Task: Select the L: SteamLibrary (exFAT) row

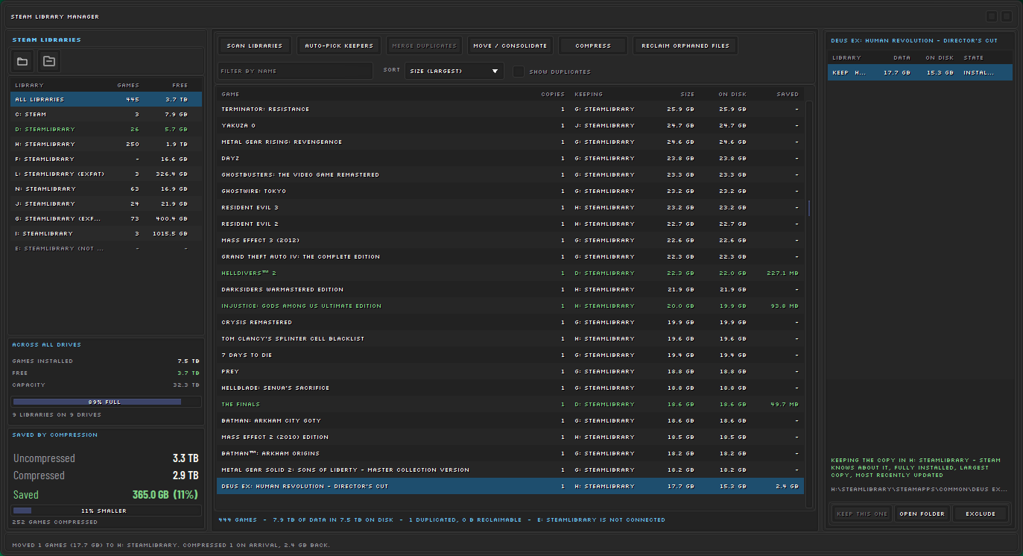Action: coord(106,174)
